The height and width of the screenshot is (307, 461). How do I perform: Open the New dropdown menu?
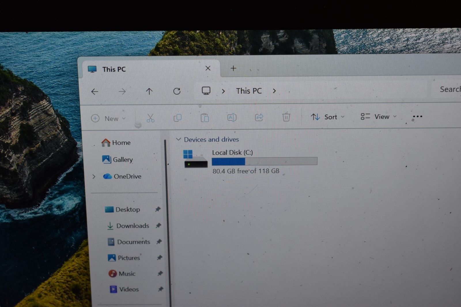pyautogui.click(x=108, y=119)
